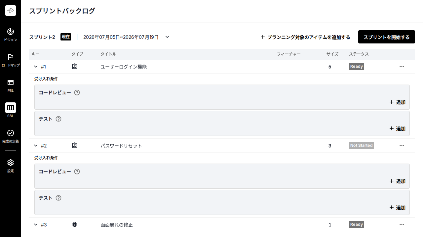423x237 pixels.
Task: Add a コードレビュー entry for #1
Action: 398,102
